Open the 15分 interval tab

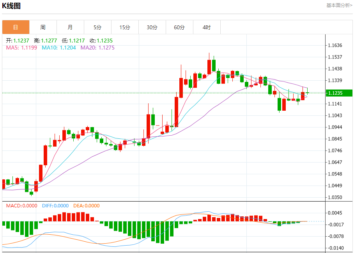pos(125,27)
